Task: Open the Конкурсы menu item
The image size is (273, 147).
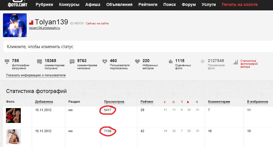Action: point(69,5)
